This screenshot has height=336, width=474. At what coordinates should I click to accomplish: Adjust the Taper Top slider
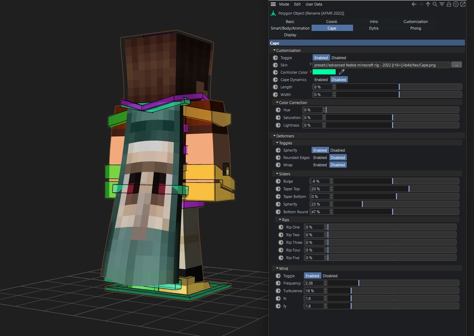pyautogui.click(x=396, y=189)
